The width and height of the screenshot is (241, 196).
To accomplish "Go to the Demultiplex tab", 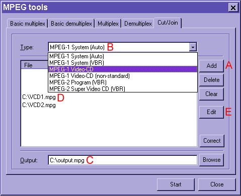I will coord(138,24).
